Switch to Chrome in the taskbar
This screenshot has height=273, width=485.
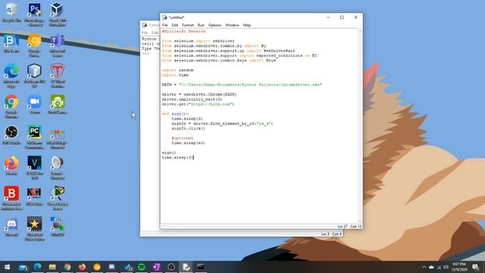pyautogui.click(x=67, y=266)
